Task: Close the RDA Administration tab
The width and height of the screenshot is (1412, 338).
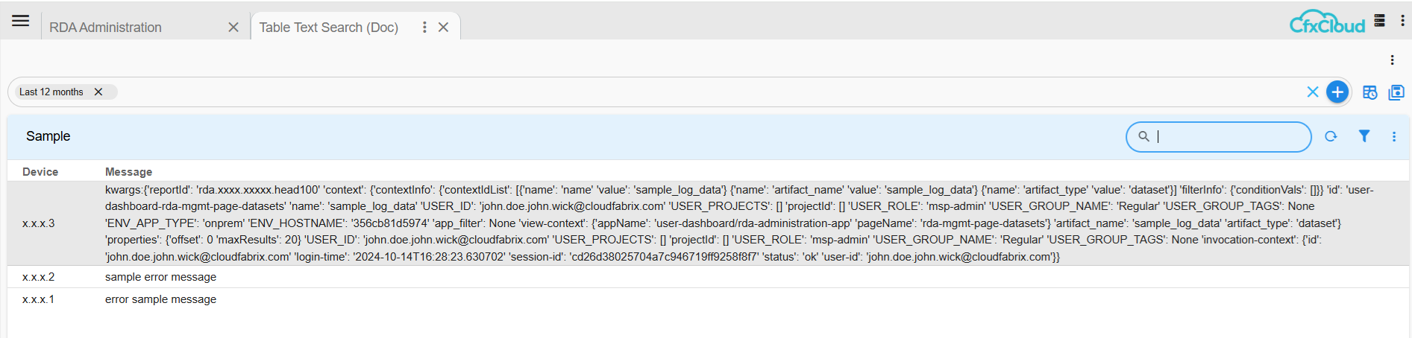Action: pos(233,28)
